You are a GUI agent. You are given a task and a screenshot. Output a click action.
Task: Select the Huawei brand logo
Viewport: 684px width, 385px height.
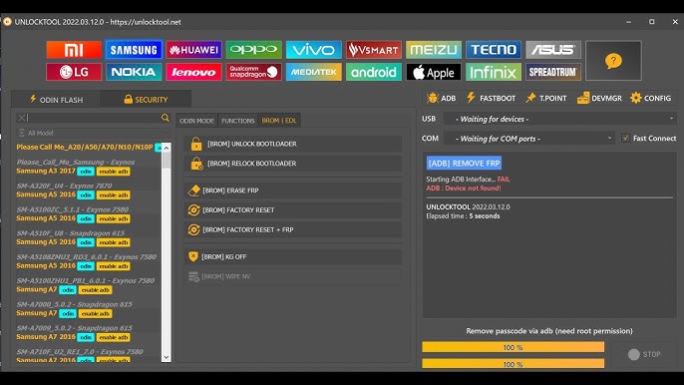point(193,50)
